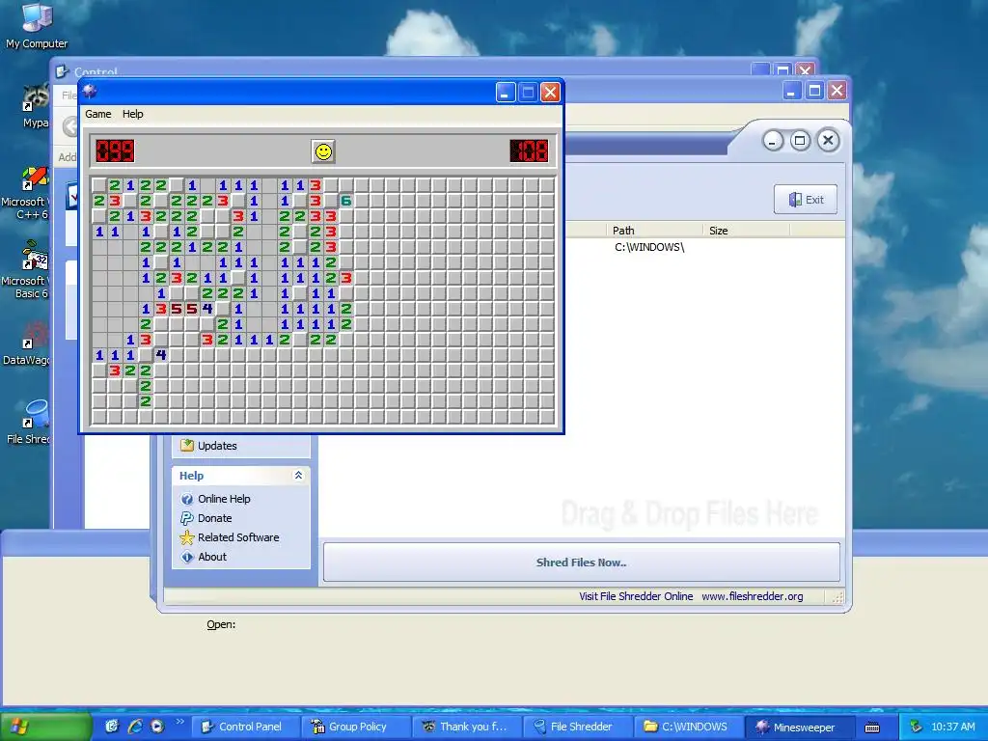Switch to File Shredder taskbar button
Screen dimensions: 988x741
(x=577, y=727)
